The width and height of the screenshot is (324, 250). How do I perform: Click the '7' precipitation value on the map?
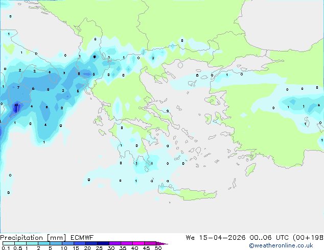pyautogui.click(x=18, y=88)
